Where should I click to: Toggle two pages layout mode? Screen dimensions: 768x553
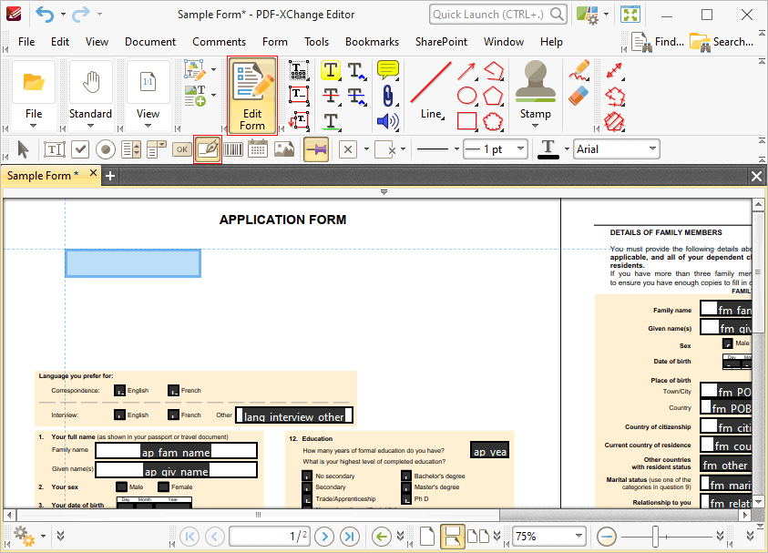pyautogui.click(x=478, y=536)
